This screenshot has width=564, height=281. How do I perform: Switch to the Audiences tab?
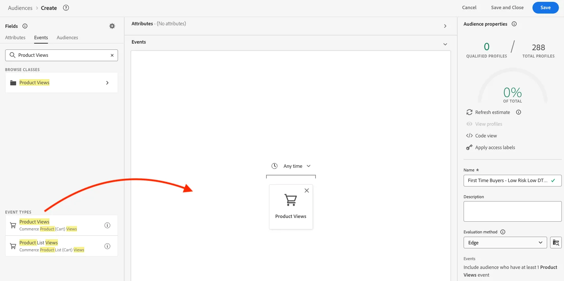(67, 37)
